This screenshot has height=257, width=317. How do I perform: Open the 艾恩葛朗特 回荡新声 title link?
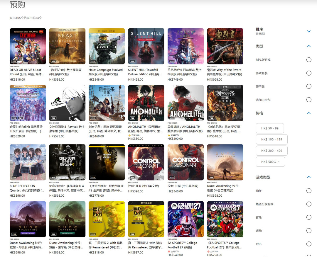185,72
